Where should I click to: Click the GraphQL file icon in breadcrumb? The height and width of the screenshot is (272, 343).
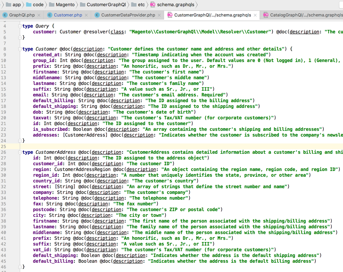click(x=152, y=5)
